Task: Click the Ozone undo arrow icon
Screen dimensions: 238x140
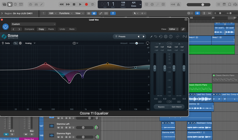Action: (x=156, y=37)
